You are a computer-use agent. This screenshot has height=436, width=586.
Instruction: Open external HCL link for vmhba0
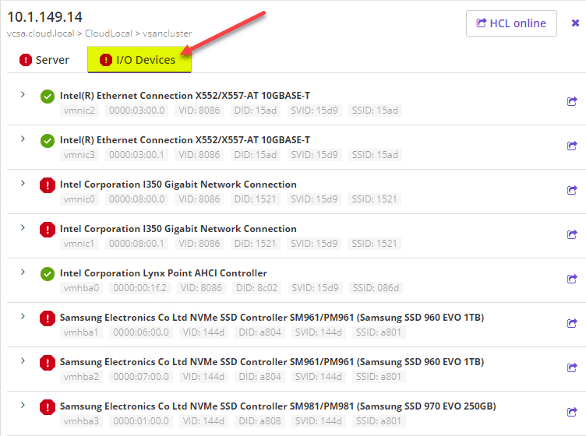point(572,279)
